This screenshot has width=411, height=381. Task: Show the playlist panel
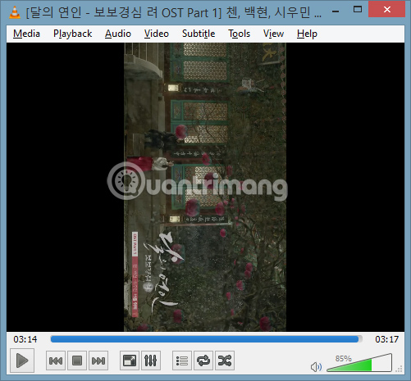pyautogui.click(x=182, y=361)
